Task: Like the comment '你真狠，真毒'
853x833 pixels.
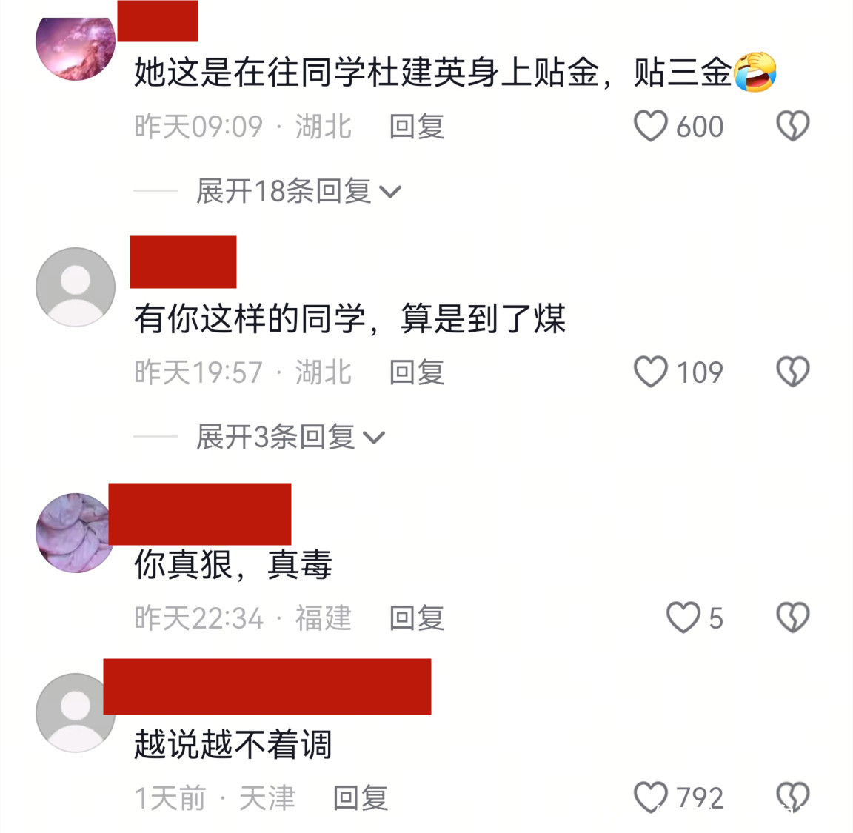Action: tap(683, 618)
